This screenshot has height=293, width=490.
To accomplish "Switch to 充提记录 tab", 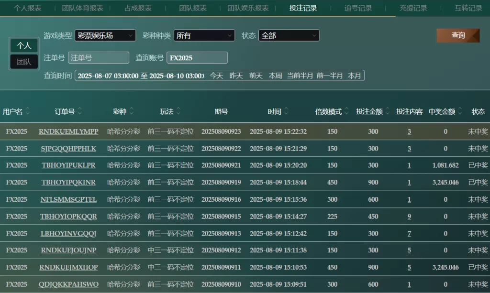I will pyautogui.click(x=413, y=8).
